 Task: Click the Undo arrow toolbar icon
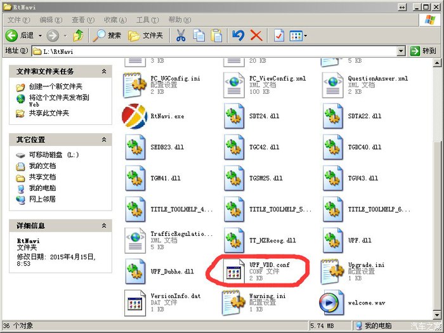coord(238,36)
